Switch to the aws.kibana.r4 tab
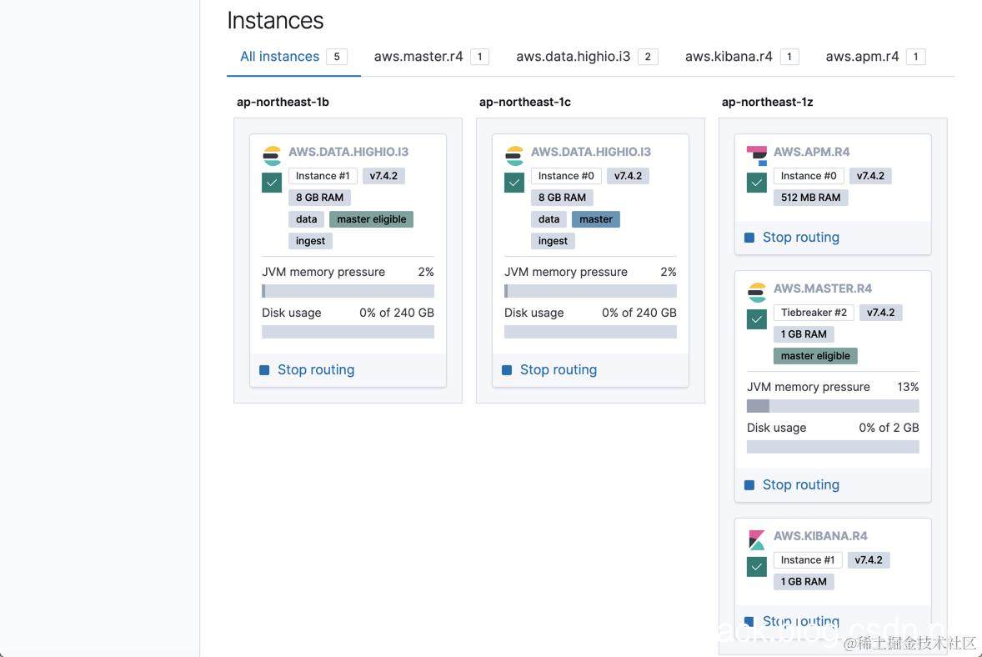982x657 pixels. tap(742, 57)
